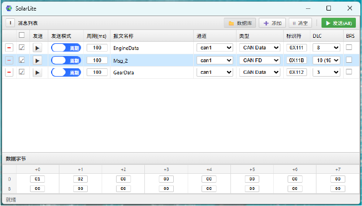Edit data byte +0 in row 8
The width and height of the screenshot is (362, 206).
pos(37,189)
